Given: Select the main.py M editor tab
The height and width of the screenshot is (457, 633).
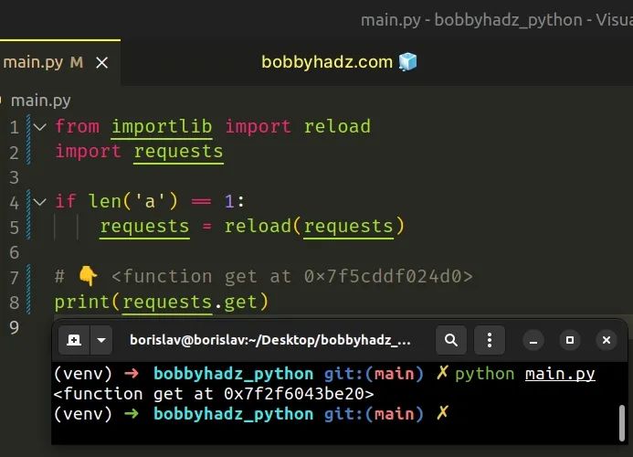Looking at the screenshot, I should tap(59, 63).
